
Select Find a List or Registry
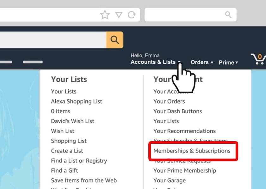click(79, 161)
